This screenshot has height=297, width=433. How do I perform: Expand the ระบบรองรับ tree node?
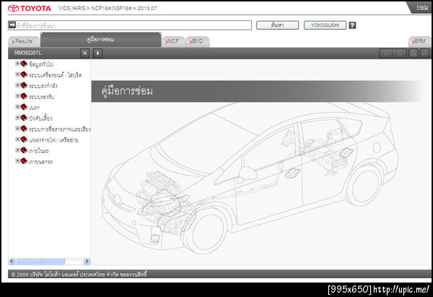[17, 96]
